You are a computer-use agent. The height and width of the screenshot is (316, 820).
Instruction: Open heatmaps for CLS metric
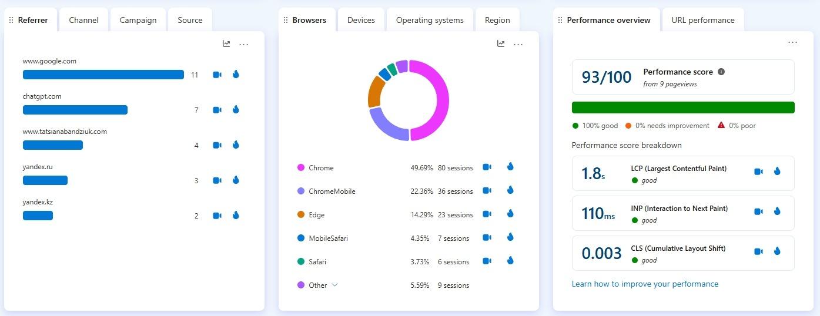(x=777, y=251)
